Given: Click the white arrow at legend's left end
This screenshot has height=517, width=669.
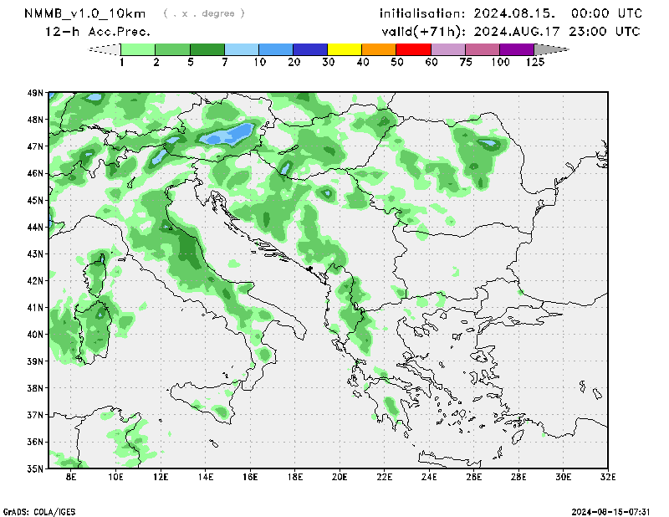Looking at the screenshot, I should click(x=105, y=49).
